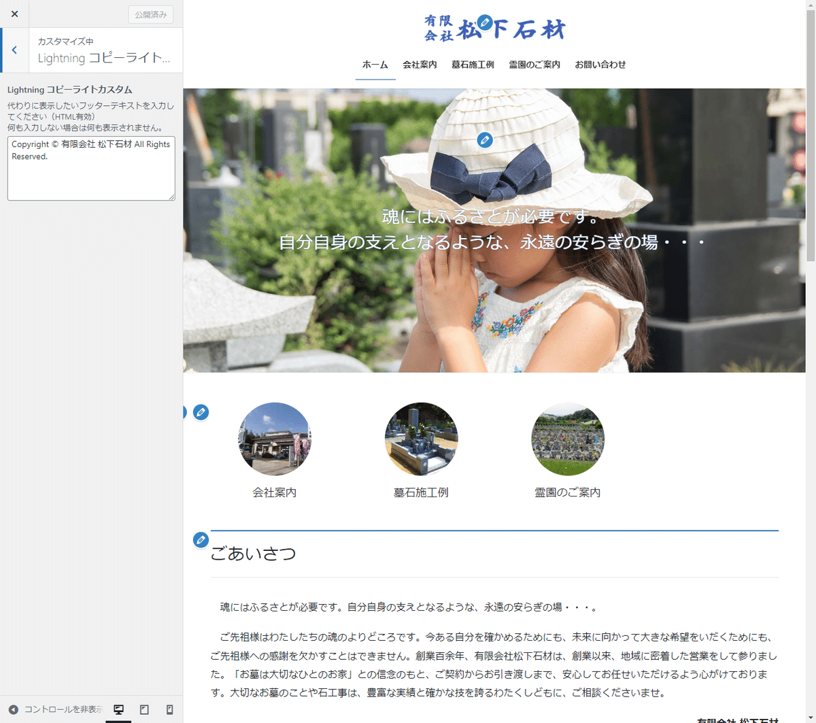Click the 霊園のご案内 circular cemetery thumbnail
The image size is (816, 723).
pos(568,439)
